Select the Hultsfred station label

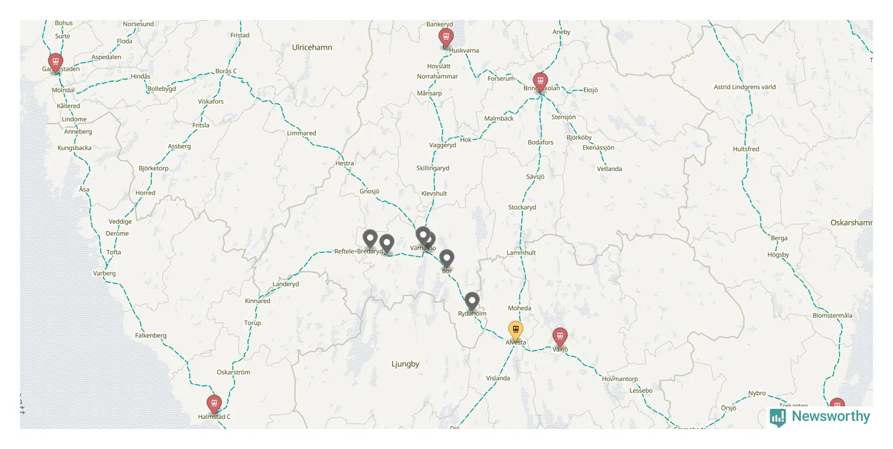click(x=746, y=149)
